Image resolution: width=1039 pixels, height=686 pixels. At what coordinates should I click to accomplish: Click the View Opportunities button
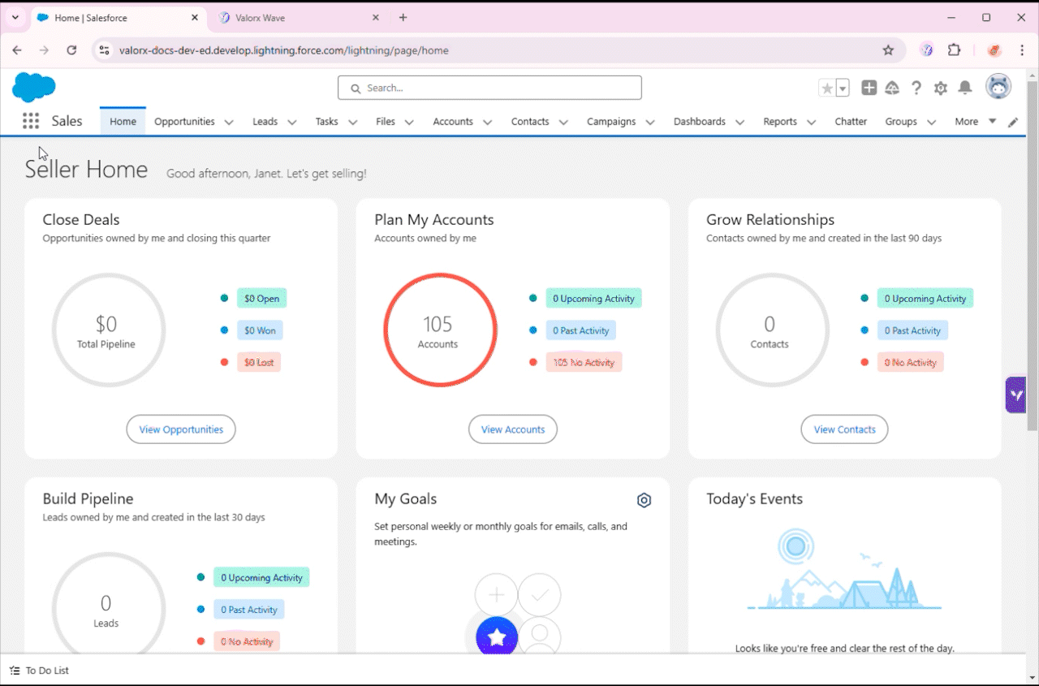181,429
